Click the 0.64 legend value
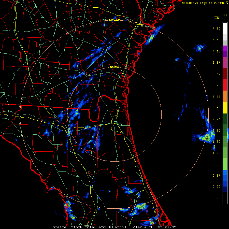Image resolution: width=229 pixels, height=229 pixels. pos(217,176)
